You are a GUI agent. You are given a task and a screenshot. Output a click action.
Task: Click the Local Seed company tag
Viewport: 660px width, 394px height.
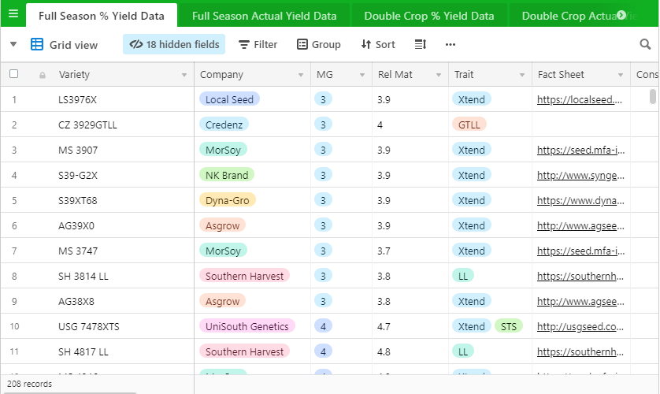point(229,99)
